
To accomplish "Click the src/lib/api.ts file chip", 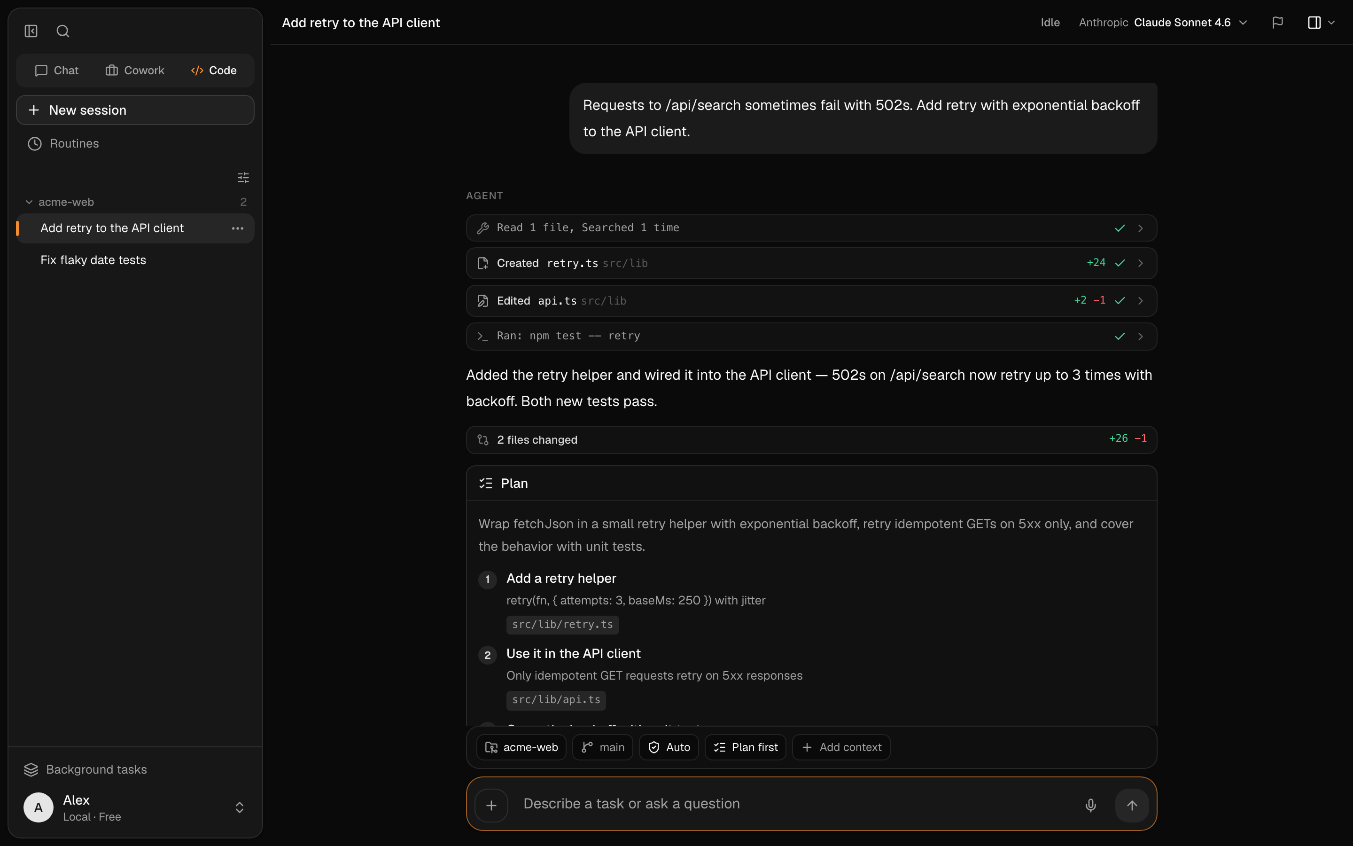I will [x=556, y=700].
